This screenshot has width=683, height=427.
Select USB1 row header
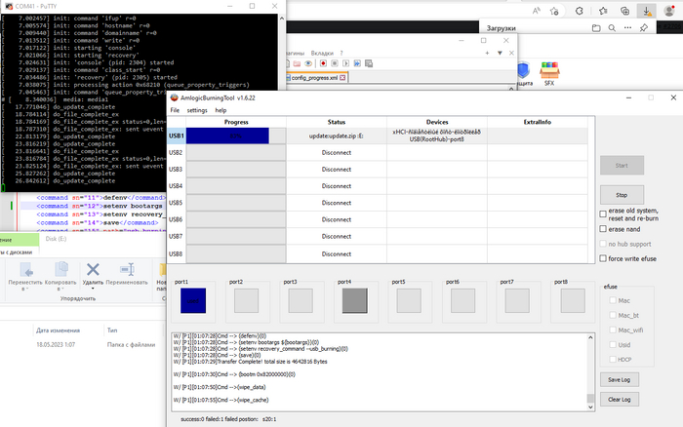[x=177, y=136]
